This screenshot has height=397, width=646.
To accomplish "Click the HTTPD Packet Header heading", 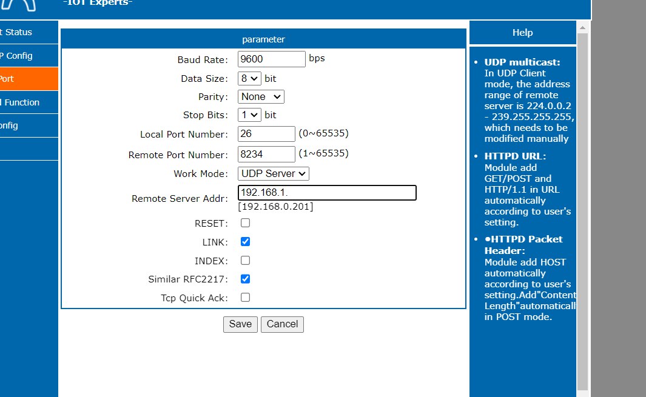I will [x=523, y=245].
